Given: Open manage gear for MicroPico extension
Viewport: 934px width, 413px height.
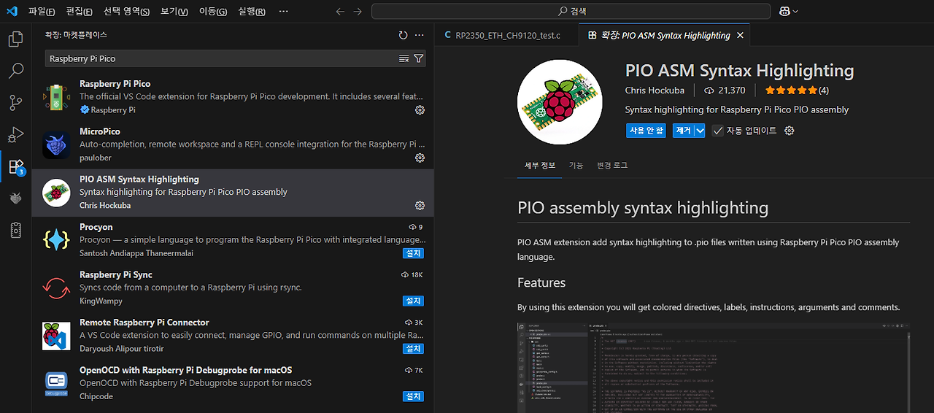Looking at the screenshot, I should [x=420, y=158].
